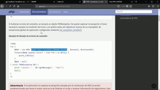
Task: Save page to Pocket
Action: [x=127, y=6]
